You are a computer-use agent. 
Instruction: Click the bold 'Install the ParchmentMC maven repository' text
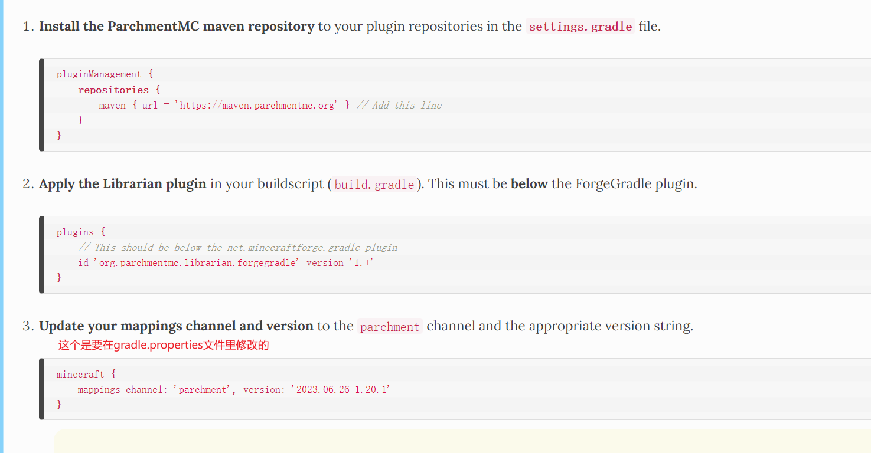[177, 27]
